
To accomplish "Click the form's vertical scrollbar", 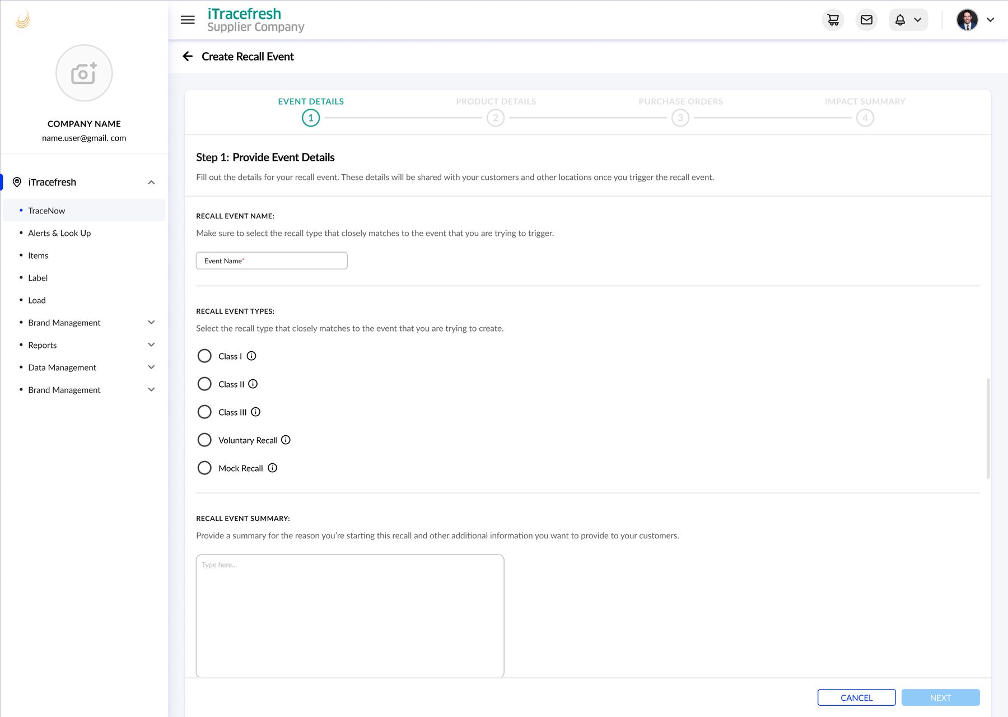I will (x=988, y=429).
